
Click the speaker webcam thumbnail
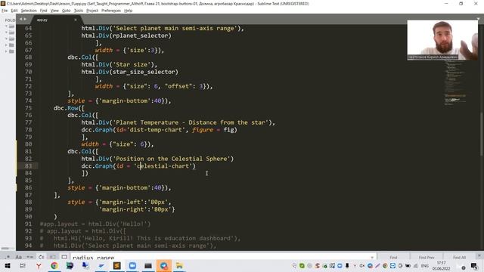[x=442, y=40]
